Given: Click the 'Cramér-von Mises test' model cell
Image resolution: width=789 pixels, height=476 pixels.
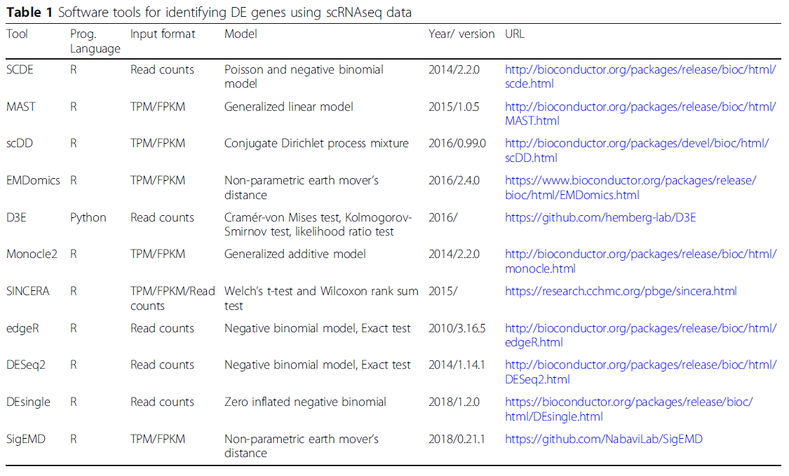Looking at the screenshot, I should pos(318,224).
